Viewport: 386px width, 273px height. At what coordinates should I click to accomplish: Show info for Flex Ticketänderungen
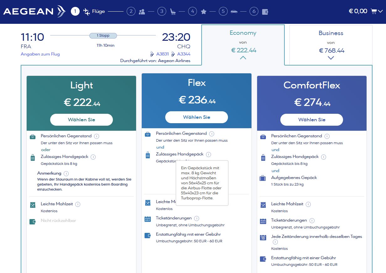[197, 218]
